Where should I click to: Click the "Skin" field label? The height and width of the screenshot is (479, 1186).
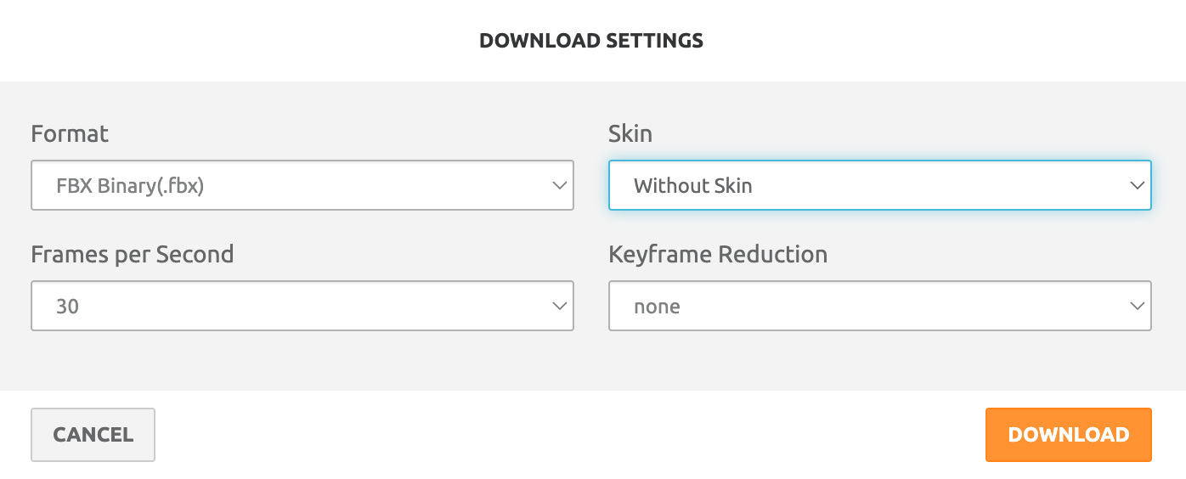(x=630, y=133)
